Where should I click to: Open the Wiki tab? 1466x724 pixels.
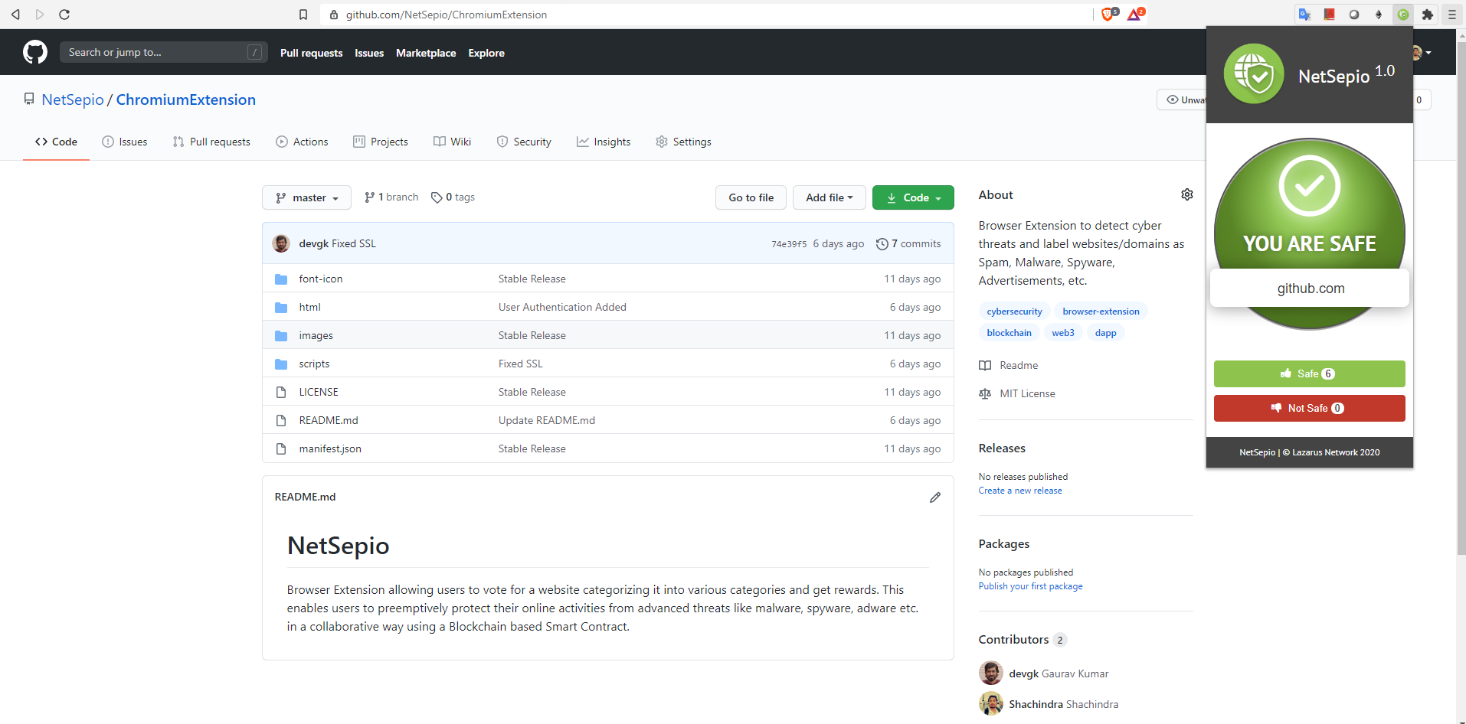(x=452, y=142)
